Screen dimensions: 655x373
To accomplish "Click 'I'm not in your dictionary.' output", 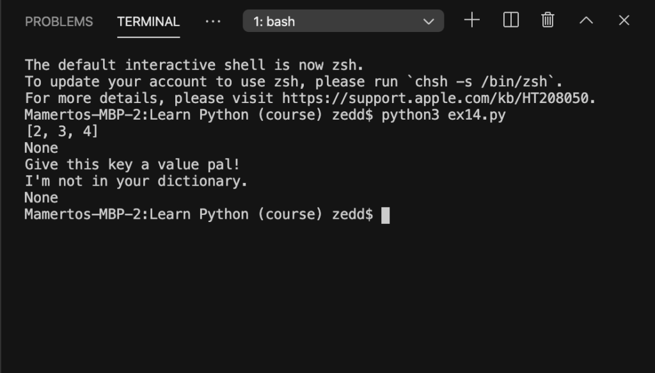I will pos(136,181).
